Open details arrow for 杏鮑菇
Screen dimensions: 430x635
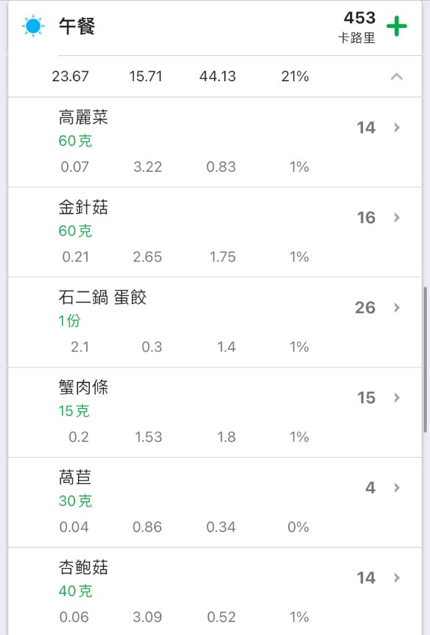pos(397,577)
